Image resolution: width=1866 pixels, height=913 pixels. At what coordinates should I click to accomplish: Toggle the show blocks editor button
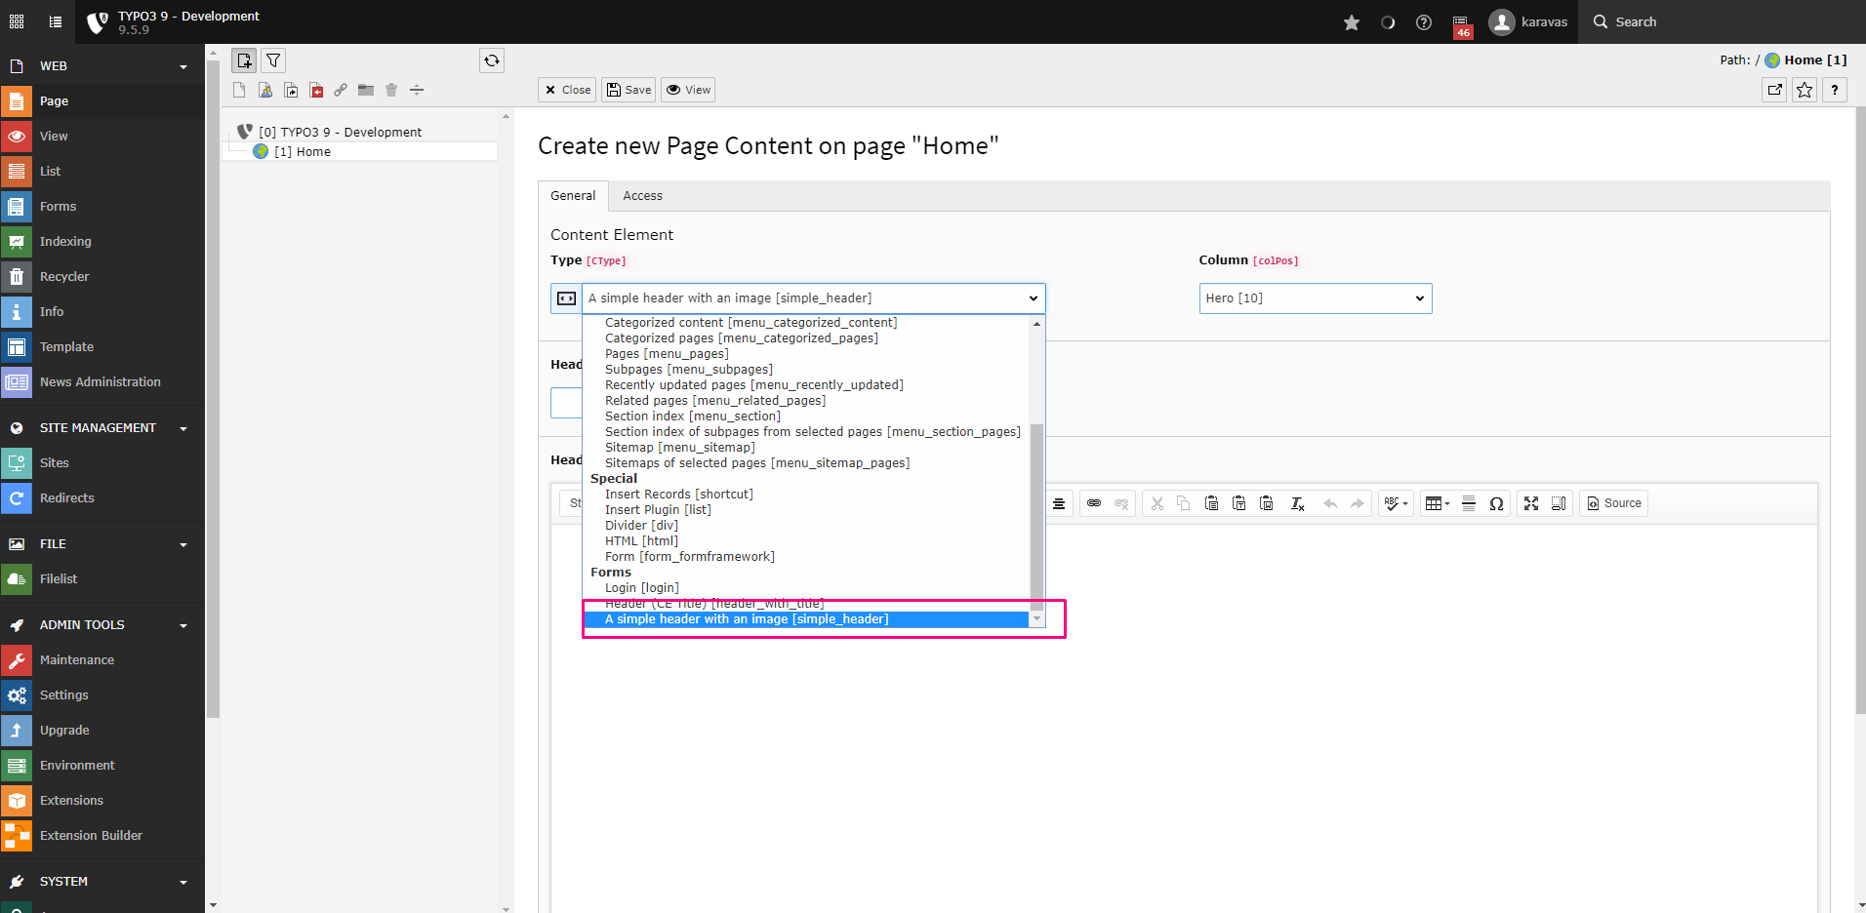point(1559,503)
